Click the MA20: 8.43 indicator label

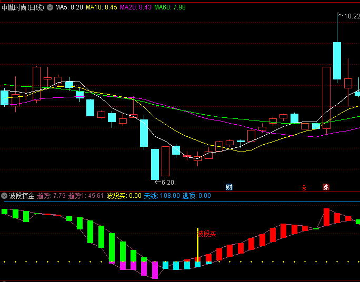tap(136, 7)
